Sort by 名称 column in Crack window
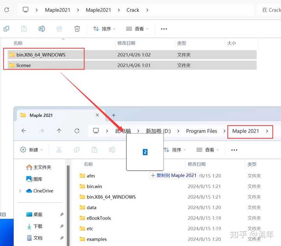The height and width of the screenshot is (246, 281). coord(18,43)
